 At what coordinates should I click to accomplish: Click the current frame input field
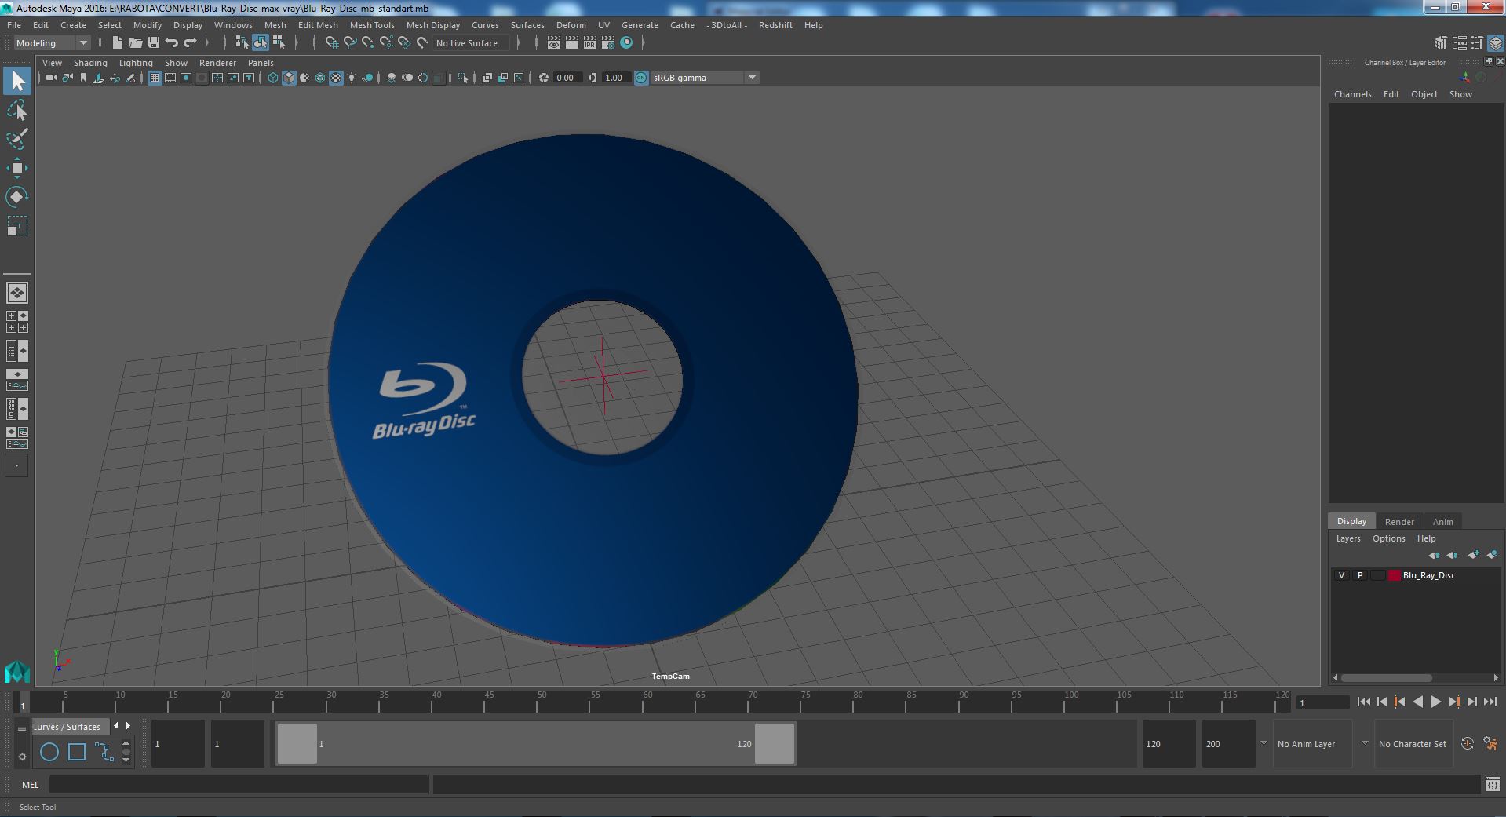point(1322,702)
